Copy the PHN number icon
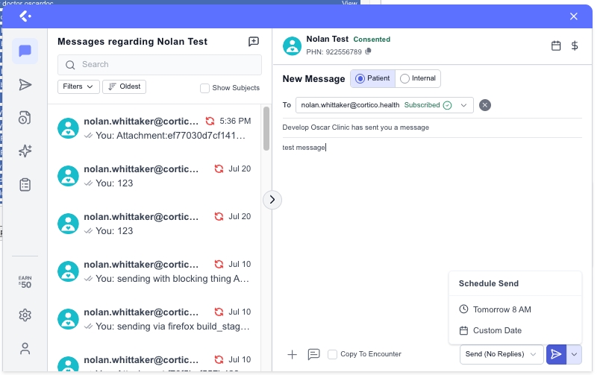The height and width of the screenshot is (375, 603). point(368,51)
